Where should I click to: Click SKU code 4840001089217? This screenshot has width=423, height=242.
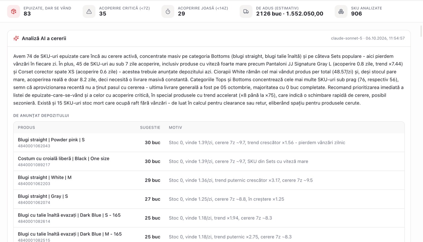[34, 165]
